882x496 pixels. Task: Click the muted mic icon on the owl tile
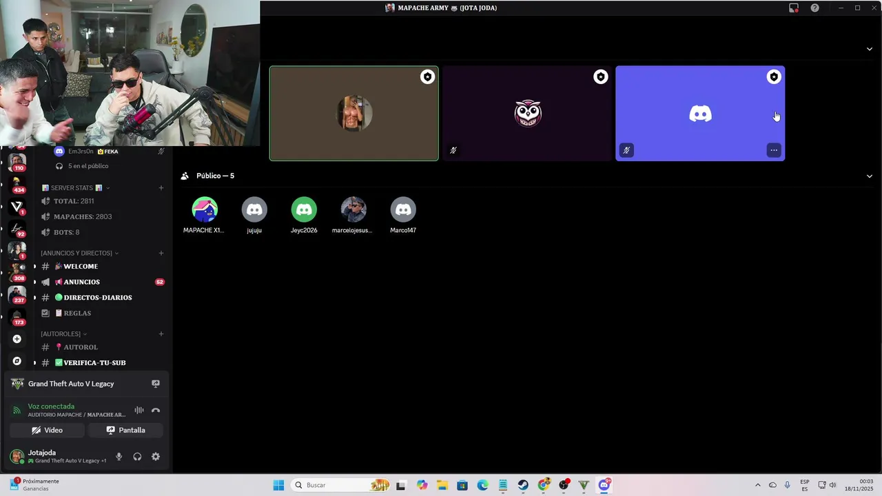click(453, 150)
